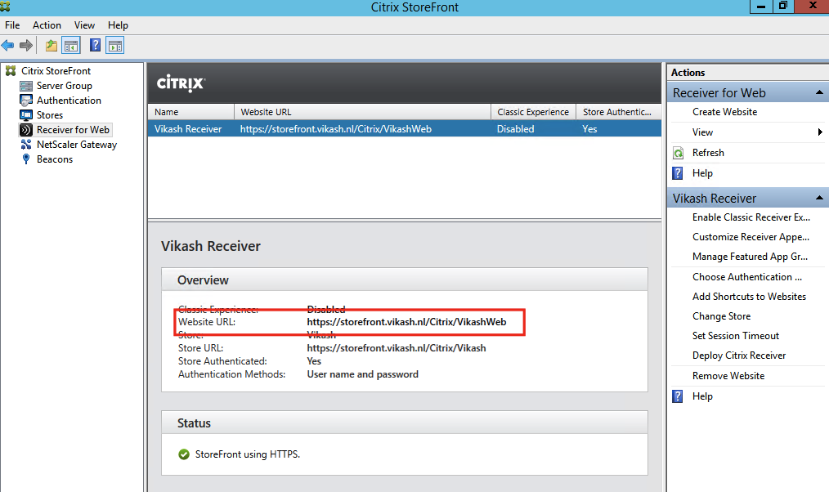Click the Citrix logo in the header
This screenshot has width=829, height=492.
[181, 83]
